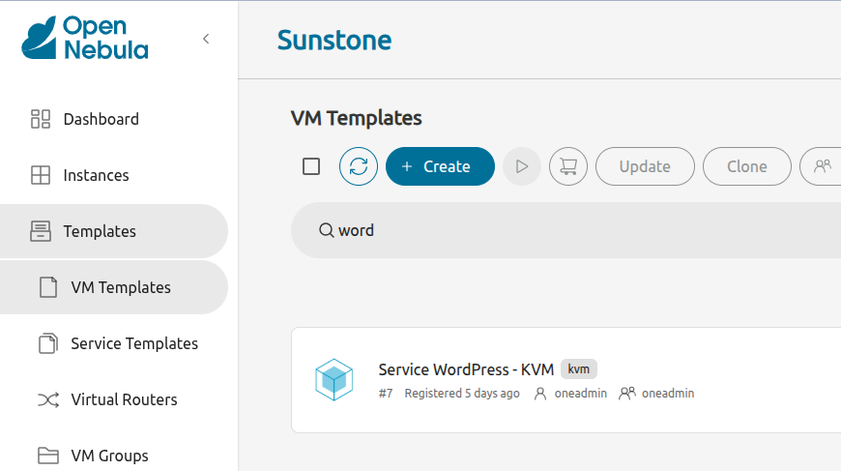Open the ownership users dropdown button
841x471 pixels.
click(822, 166)
